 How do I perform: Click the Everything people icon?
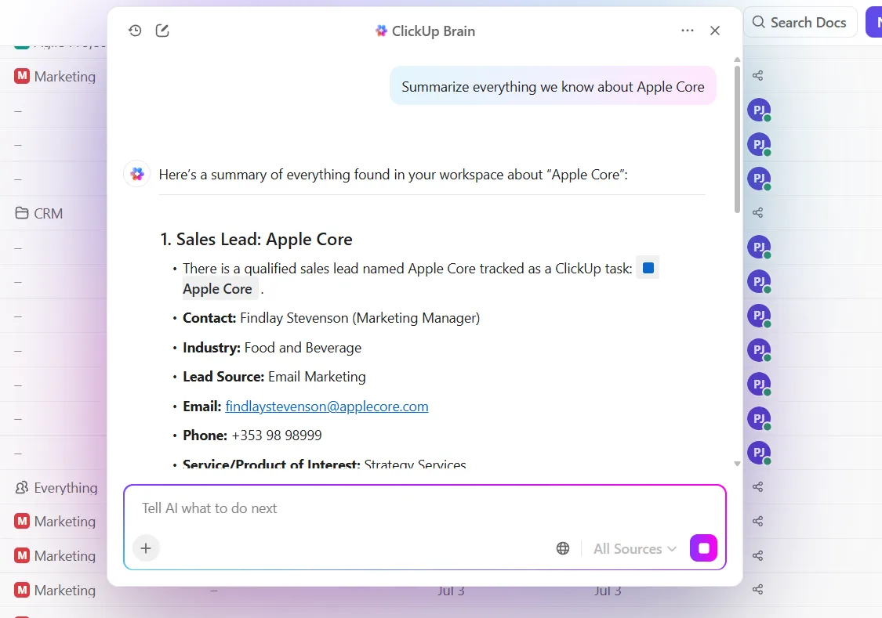click(x=21, y=488)
